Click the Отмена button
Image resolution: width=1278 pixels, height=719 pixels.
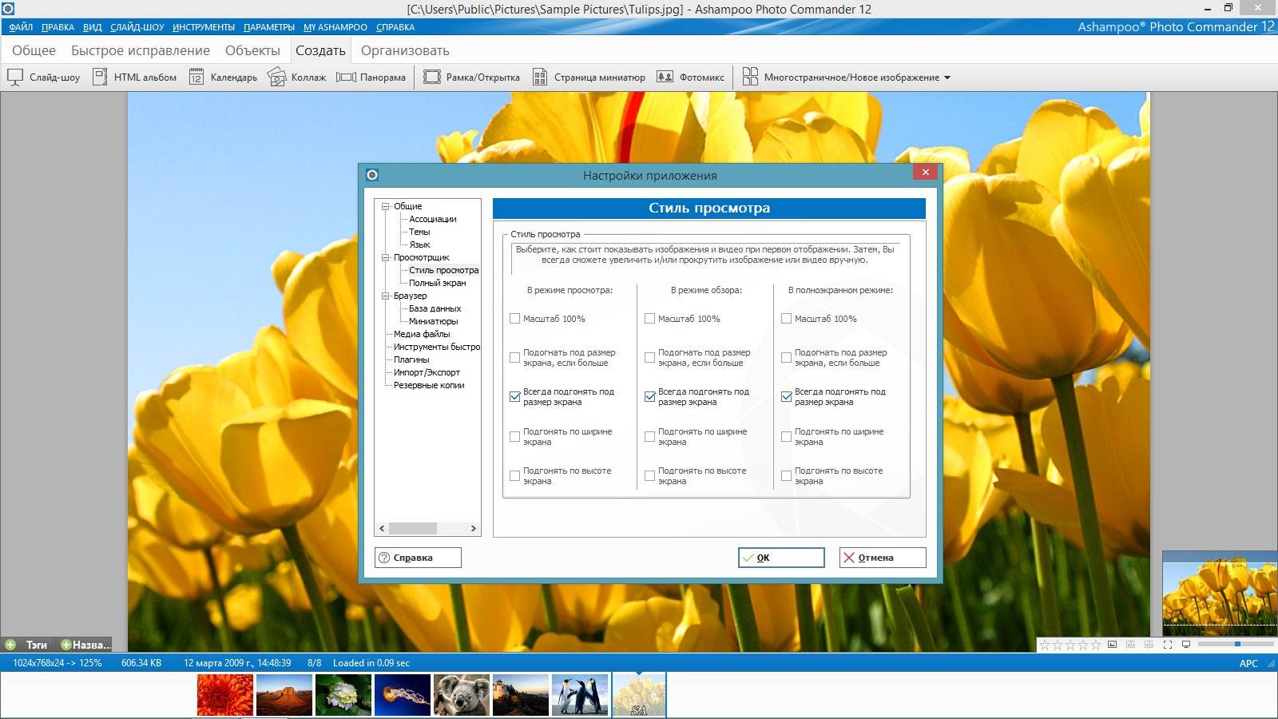pos(883,558)
